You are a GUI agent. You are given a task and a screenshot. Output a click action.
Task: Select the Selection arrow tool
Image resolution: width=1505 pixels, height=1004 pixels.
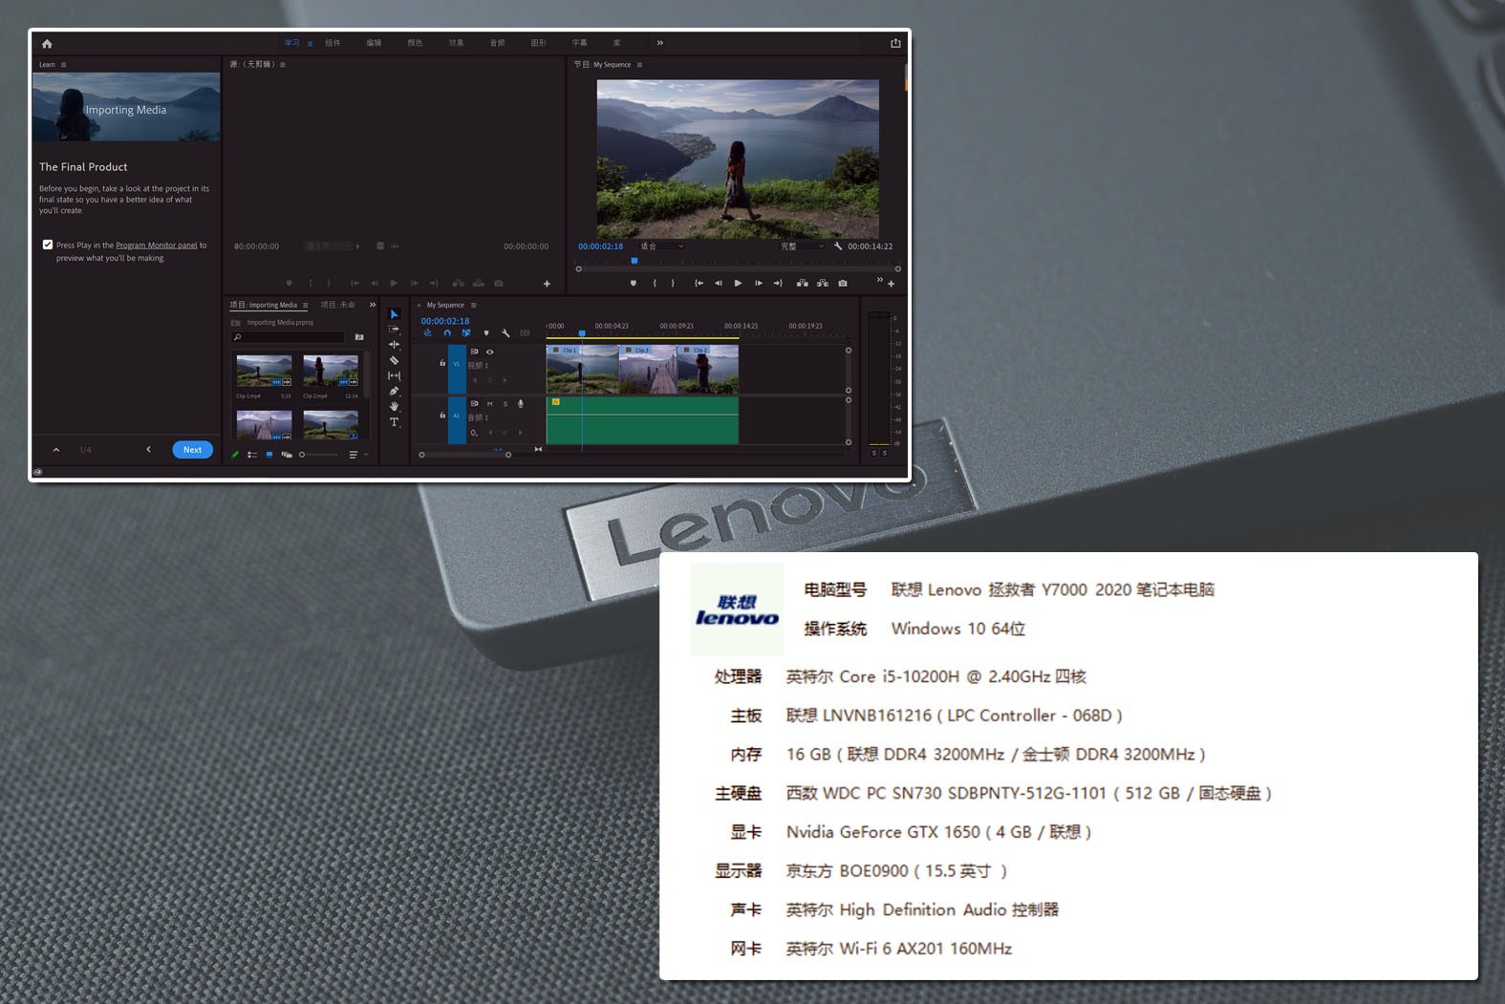pyautogui.click(x=394, y=314)
